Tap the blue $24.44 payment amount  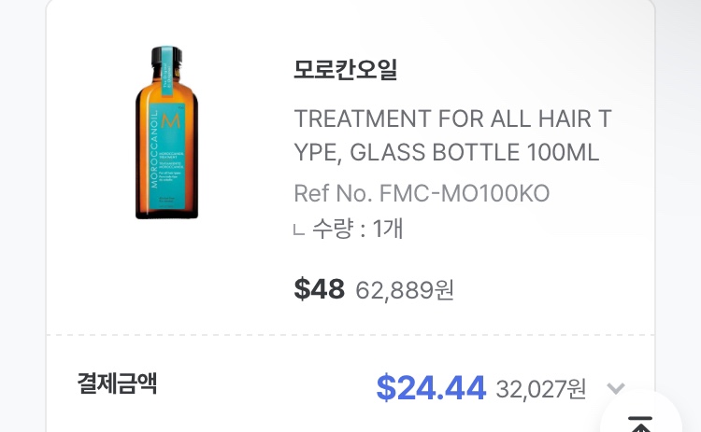tap(431, 388)
